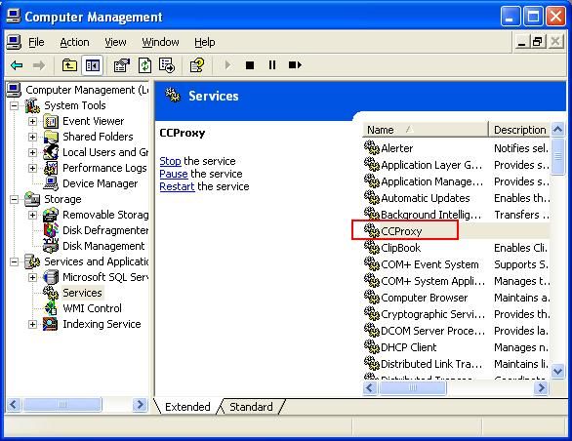The image size is (572, 441).
Task: Click the Refresh toolbar icon
Action: [144, 65]
